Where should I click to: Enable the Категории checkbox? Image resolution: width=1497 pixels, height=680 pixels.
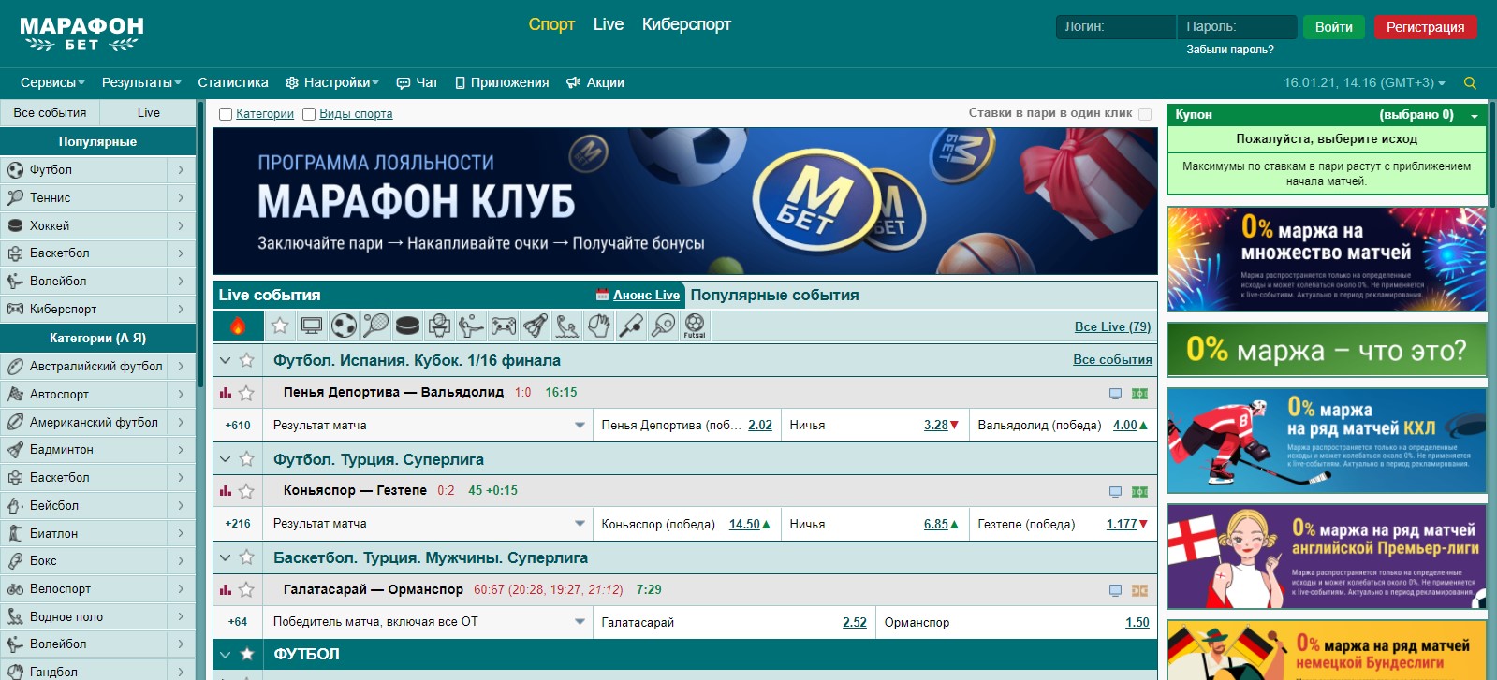coord(226,114)
